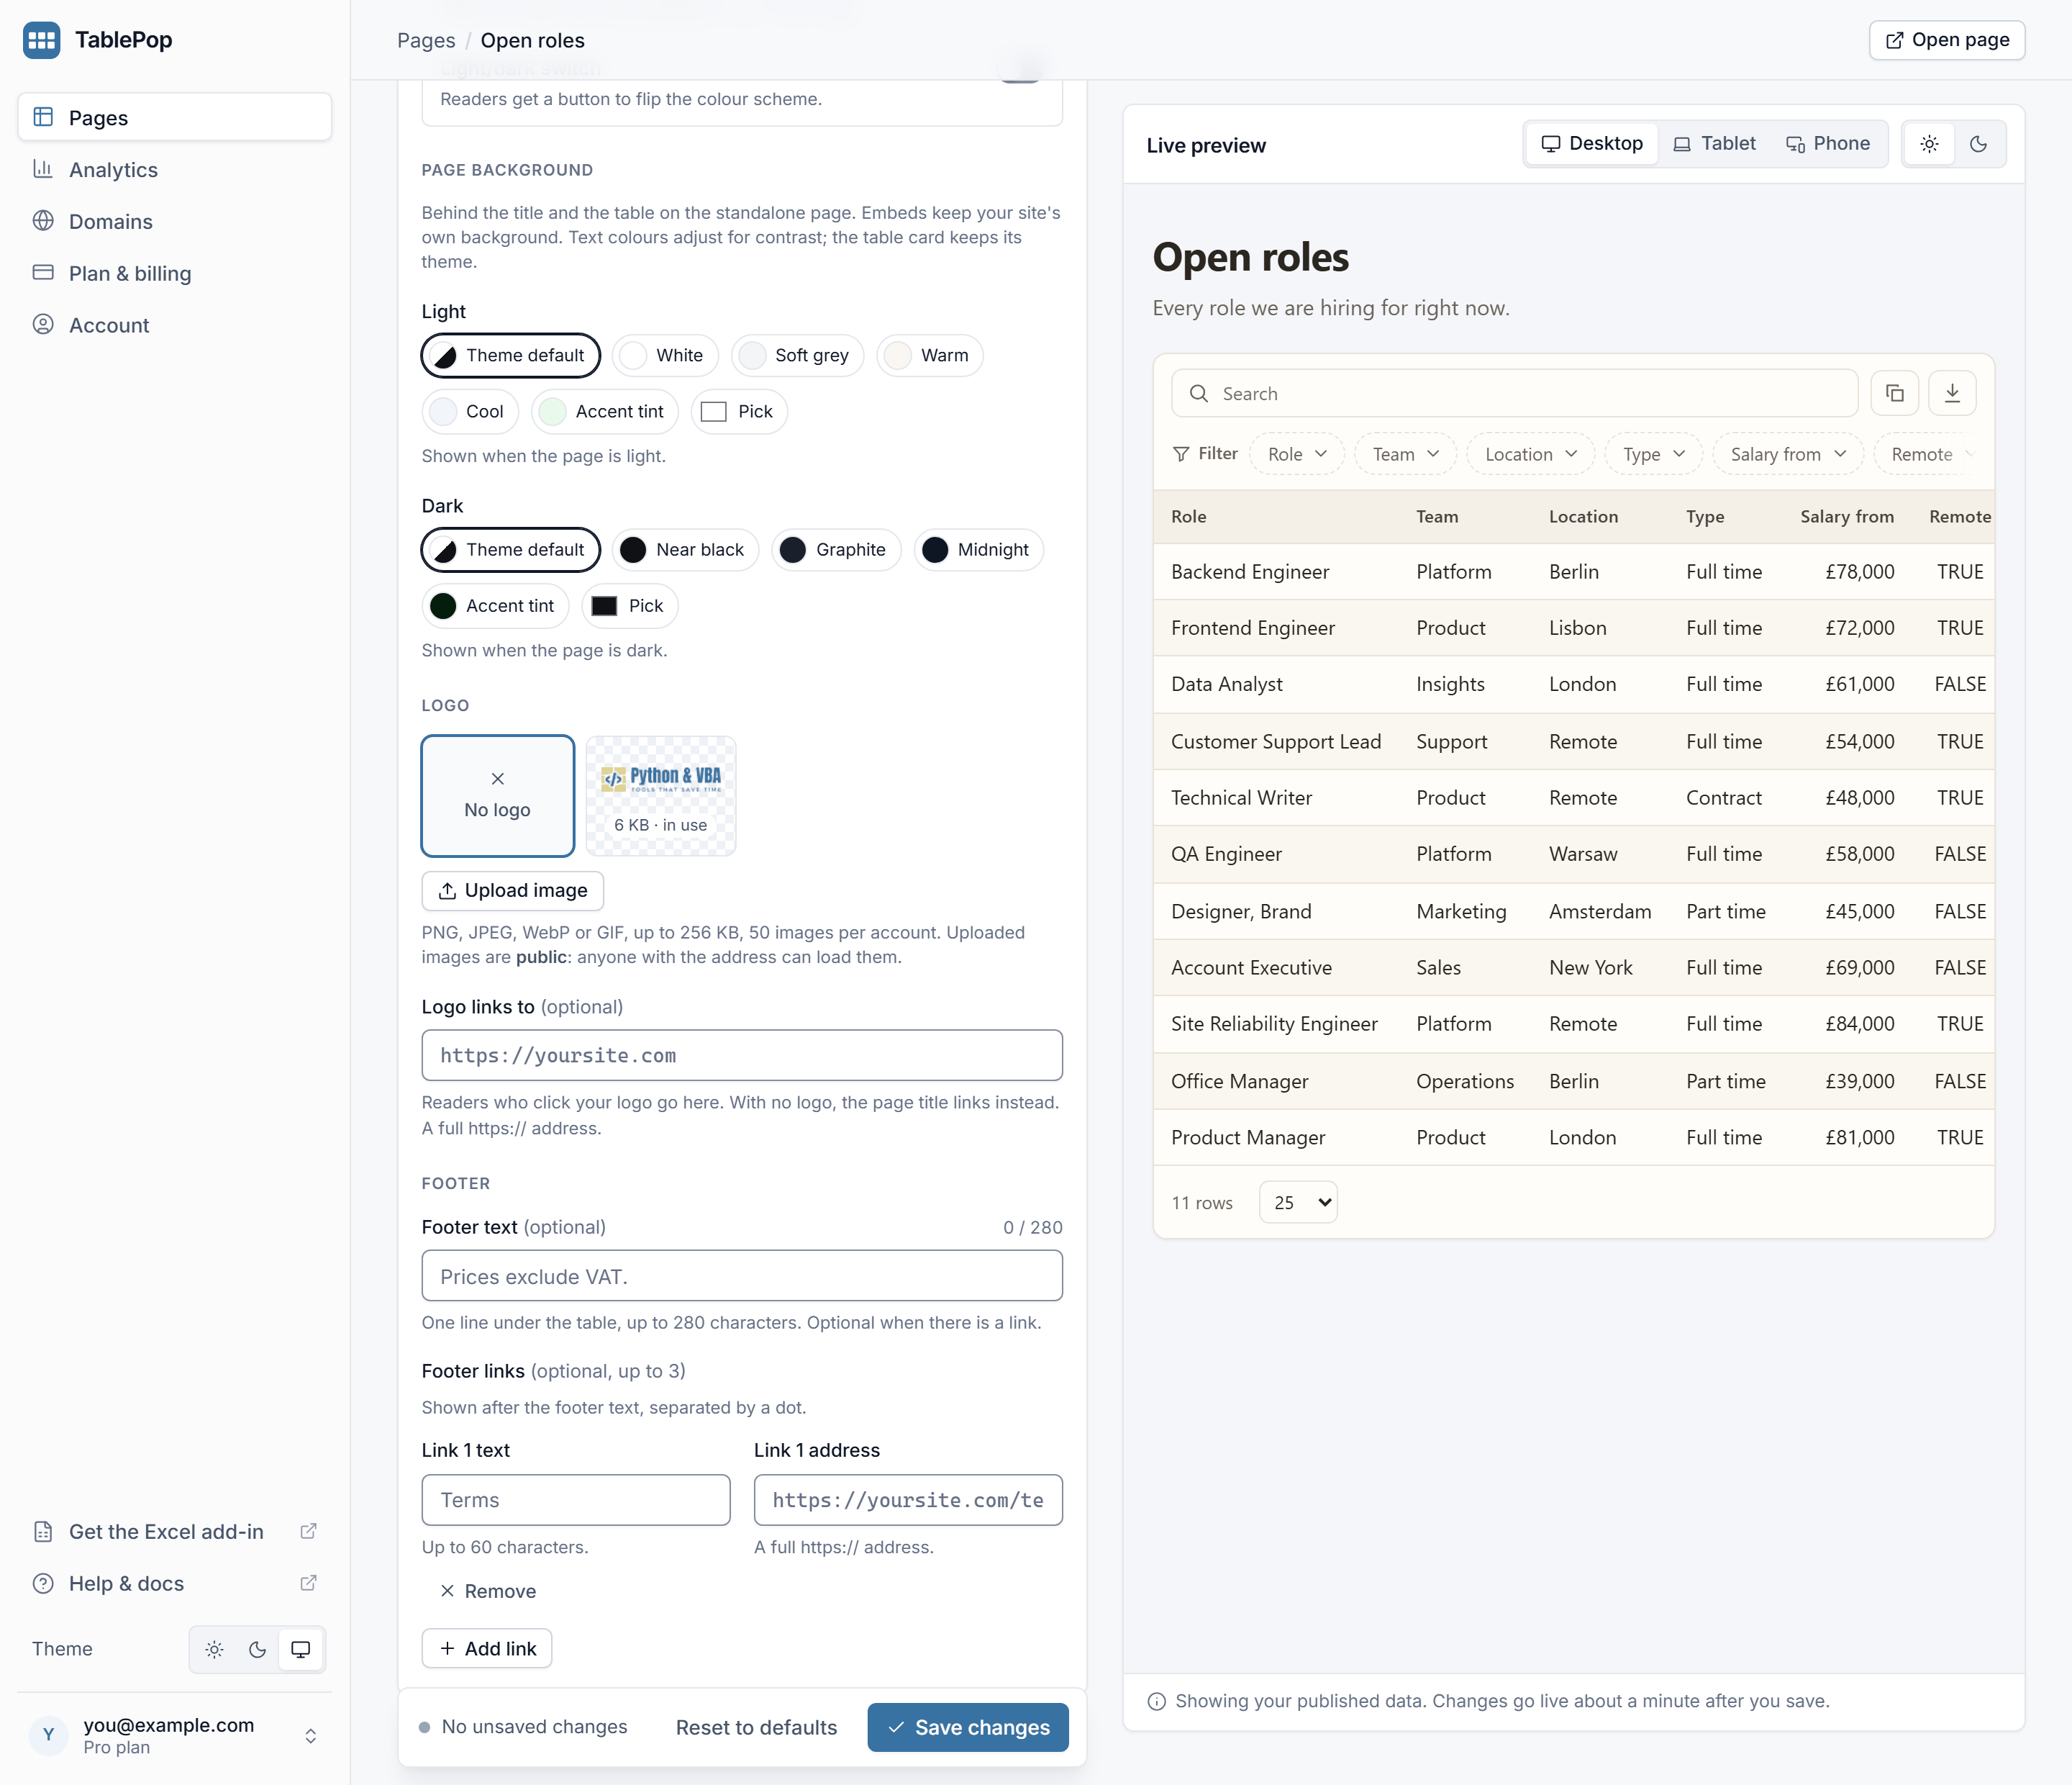Choose Graphite dark background
2072x1785 pixels.
coord(836,549)
